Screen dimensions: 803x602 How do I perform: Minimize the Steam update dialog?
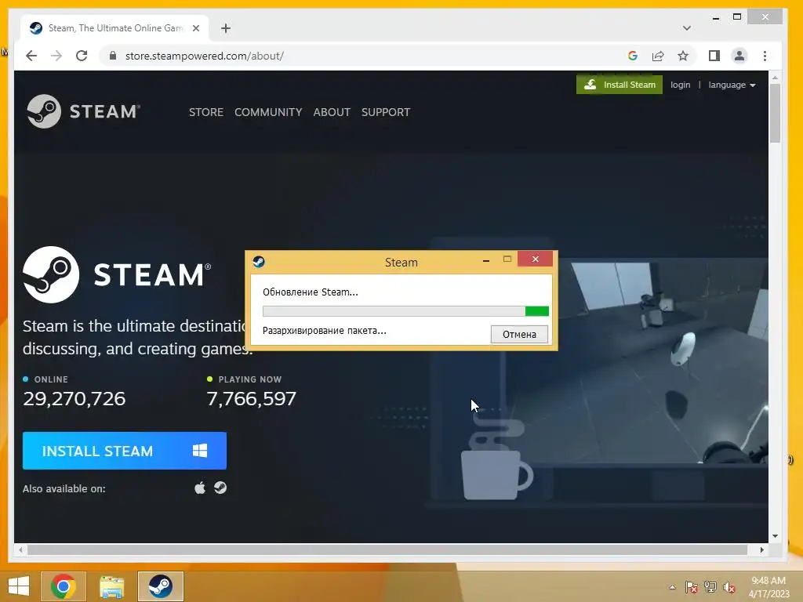coord(486,260)
